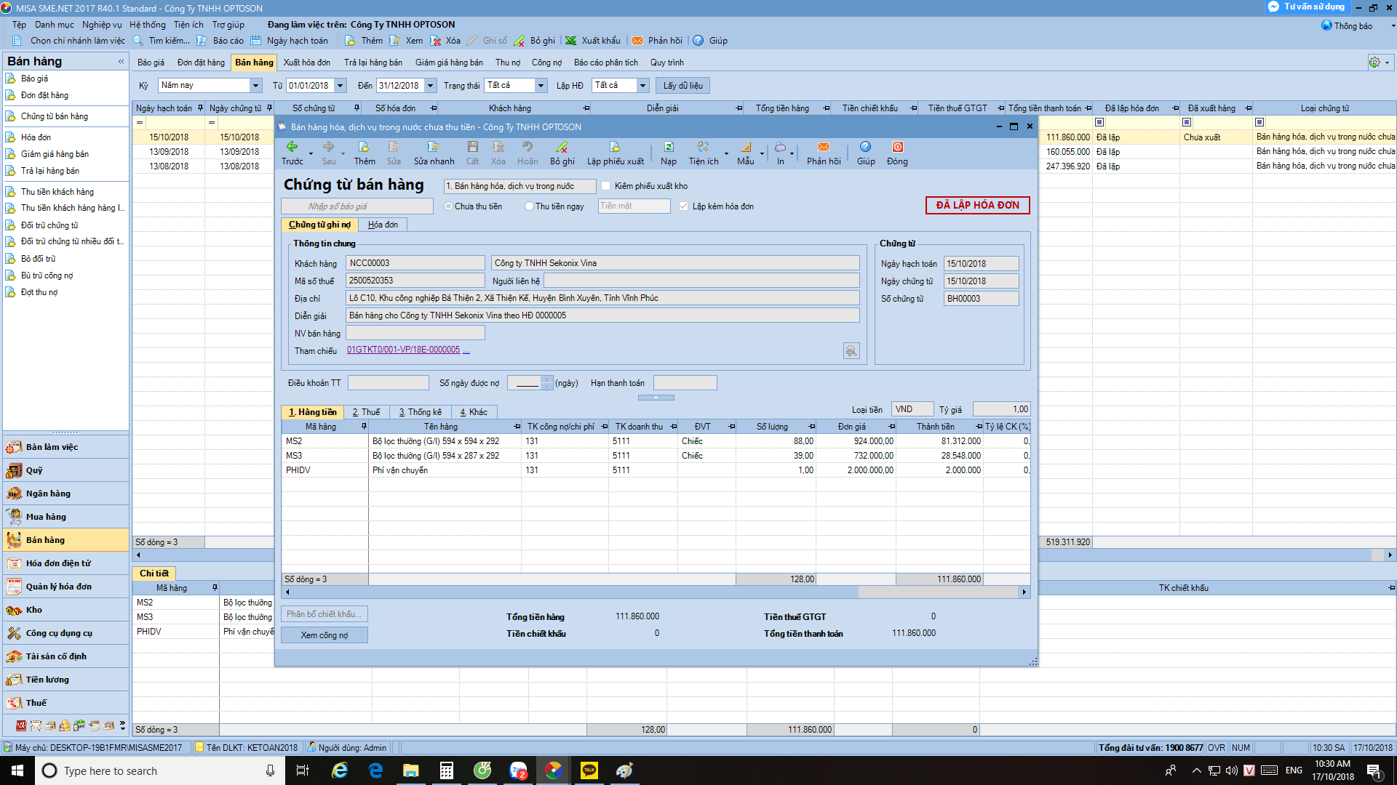This screenshot has height=785, width=1397.
Task: Toggle Đã xuất hàng filter checkbox
Action: tap(1187, 122)
